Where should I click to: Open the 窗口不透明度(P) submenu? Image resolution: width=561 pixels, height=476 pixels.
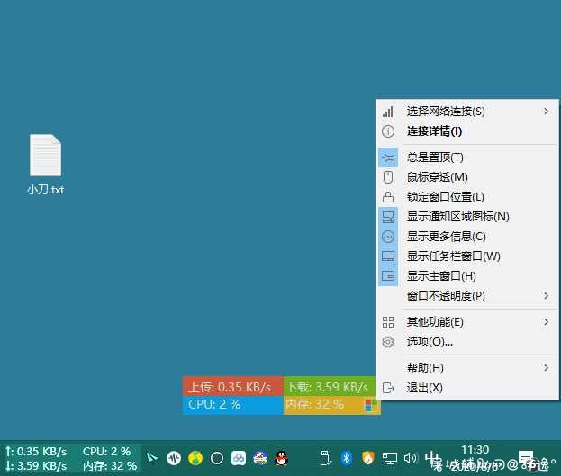pos(467,296)
